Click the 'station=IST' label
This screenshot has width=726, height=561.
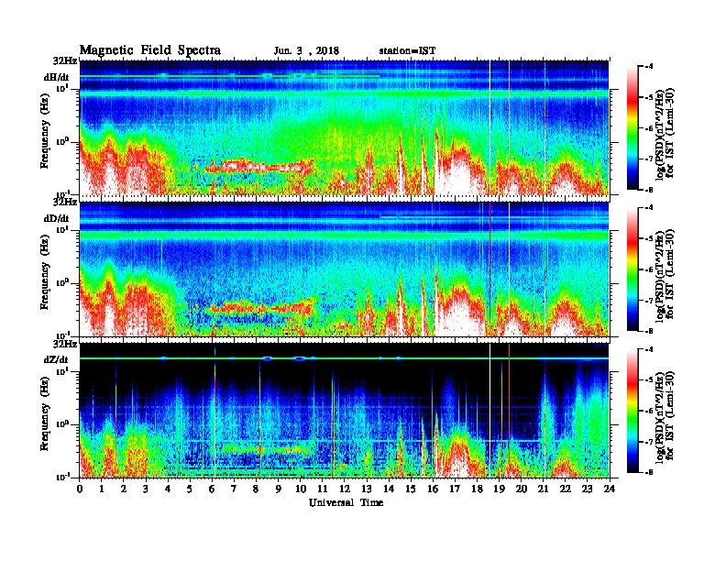407,51
